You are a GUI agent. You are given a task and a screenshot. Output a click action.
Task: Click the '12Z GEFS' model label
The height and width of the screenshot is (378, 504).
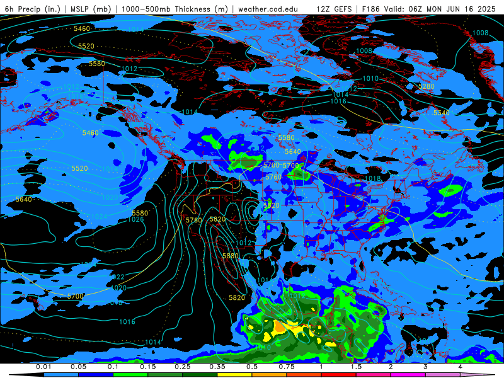click(x=334, y=9)
